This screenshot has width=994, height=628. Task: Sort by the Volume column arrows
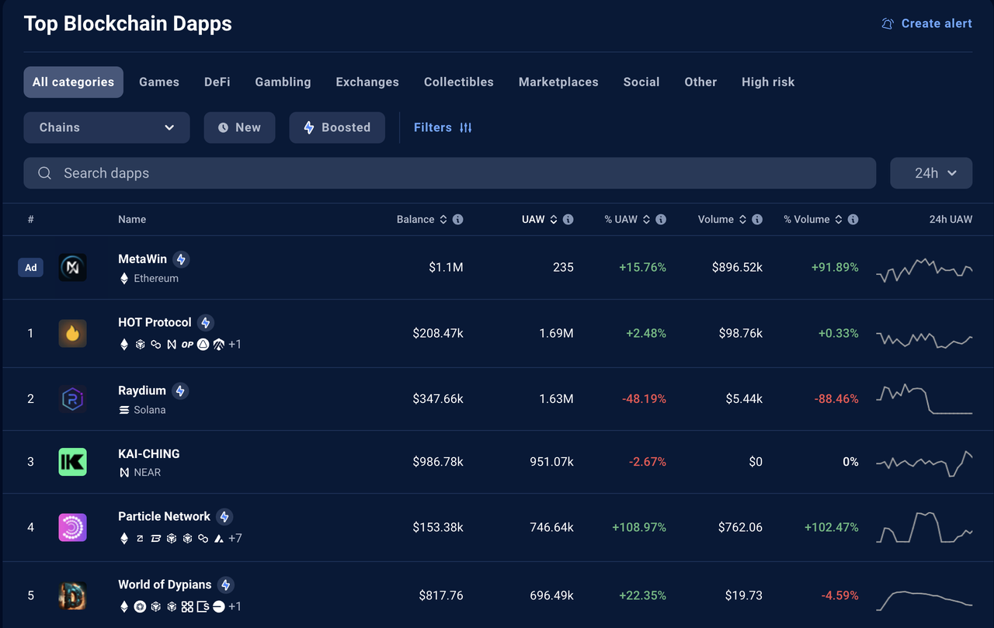pos(742,220)
